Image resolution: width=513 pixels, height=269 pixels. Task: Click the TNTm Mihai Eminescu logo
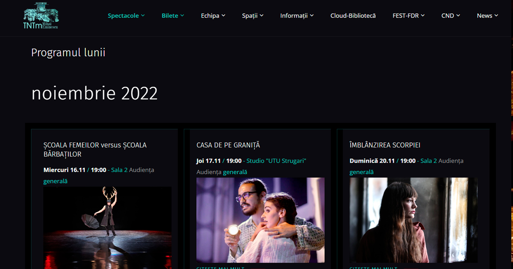click(x=41, y=16)
